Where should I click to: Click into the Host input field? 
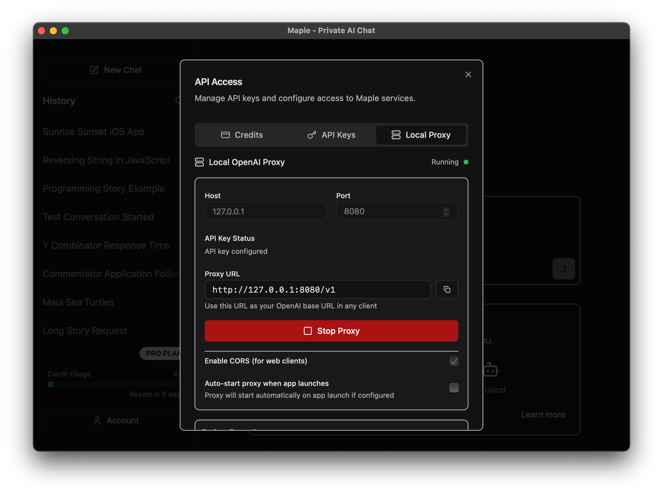coord(265,211)
